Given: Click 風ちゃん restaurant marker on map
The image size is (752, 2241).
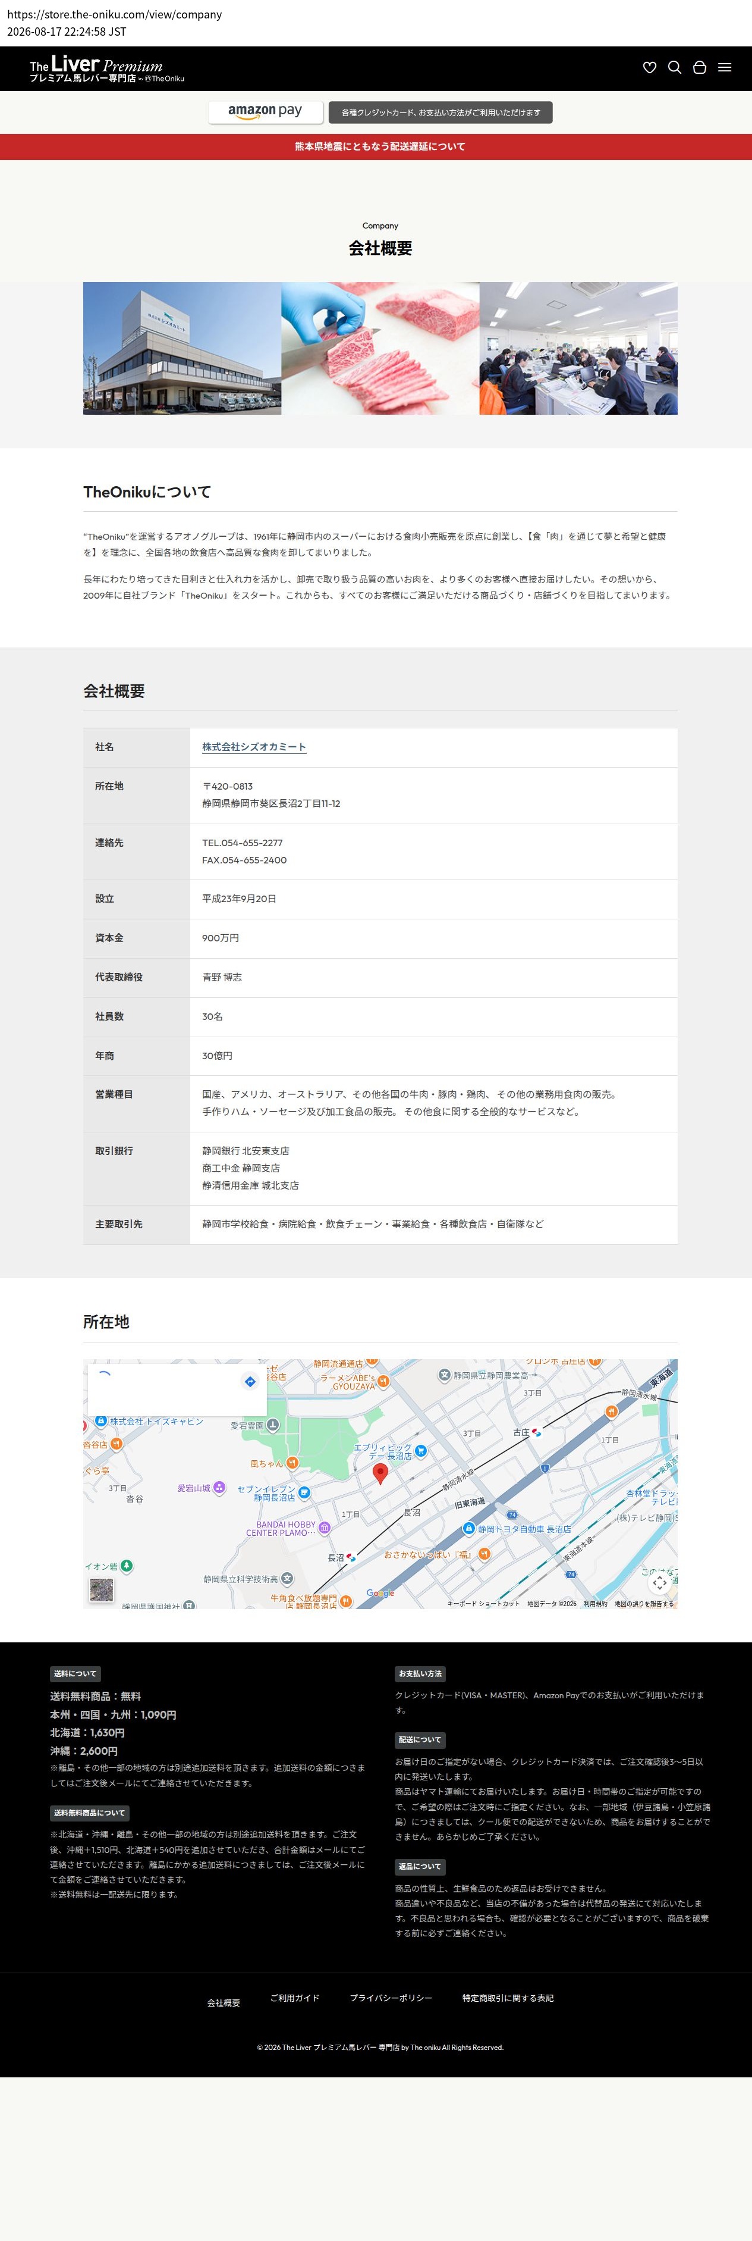Looking at the screenshot, I should pos(293,1463).
